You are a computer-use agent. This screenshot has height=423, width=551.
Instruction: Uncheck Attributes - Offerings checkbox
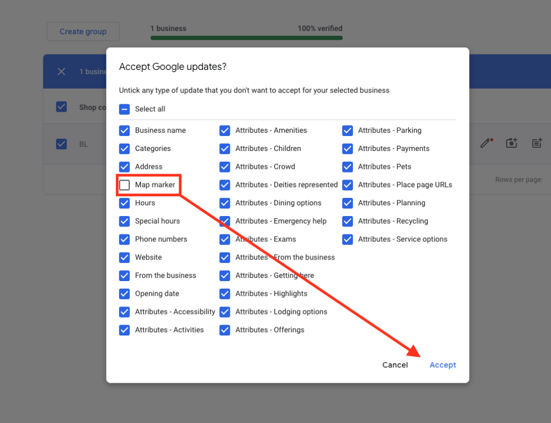point(225,330)
